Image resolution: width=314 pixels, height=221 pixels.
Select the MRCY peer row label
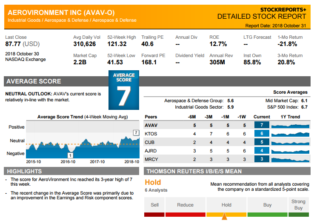click(151, 159)
